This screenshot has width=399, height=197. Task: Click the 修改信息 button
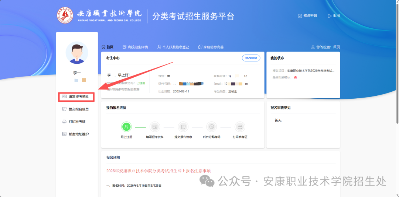pos(251,58)
